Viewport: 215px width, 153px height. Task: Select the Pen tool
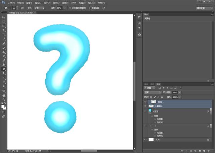tap(4, 78)
